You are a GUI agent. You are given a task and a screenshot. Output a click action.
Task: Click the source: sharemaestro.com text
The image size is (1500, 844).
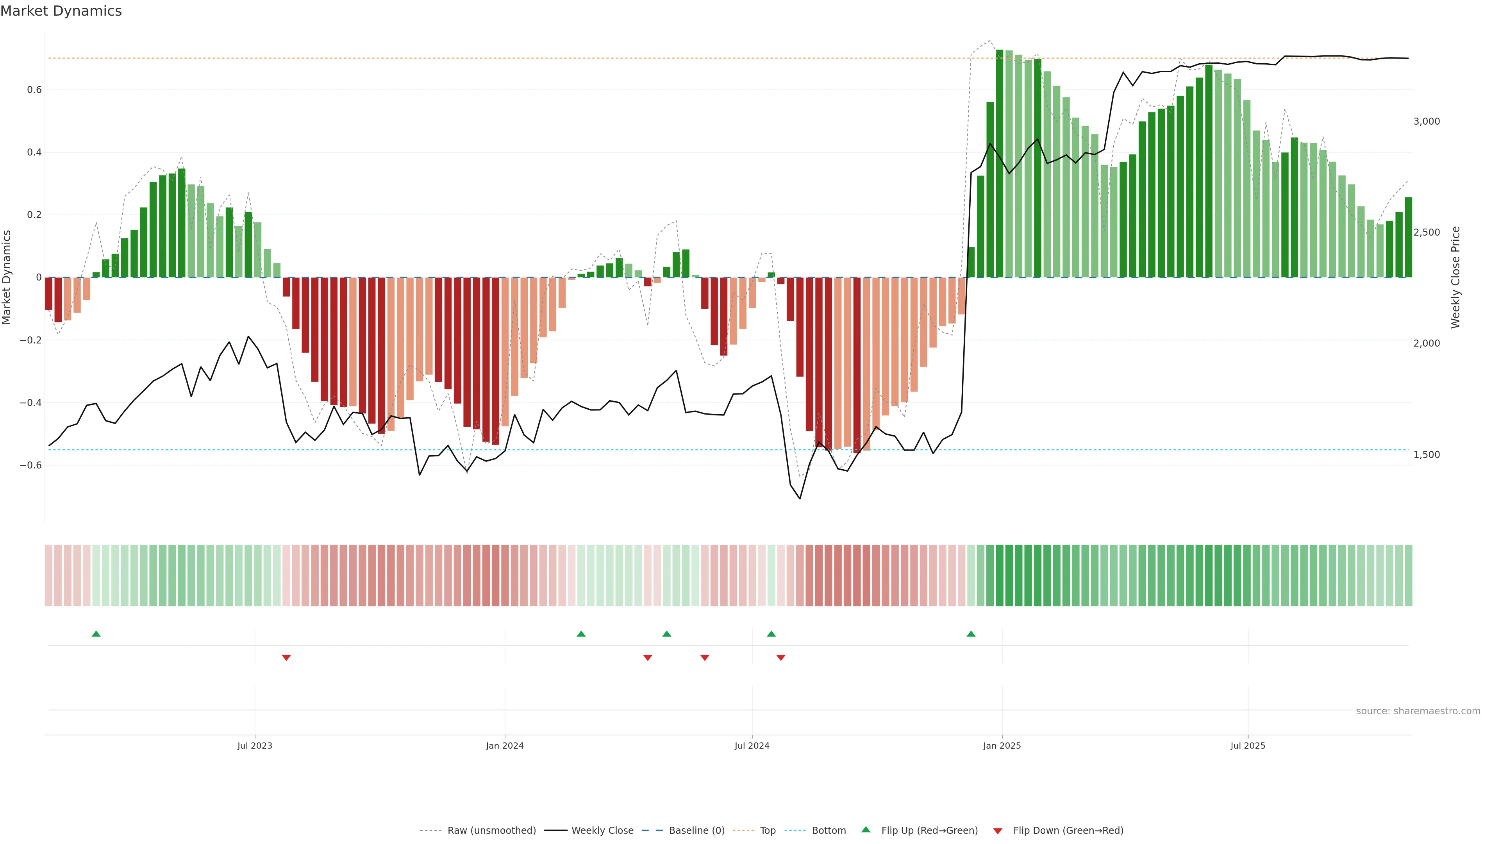(1418, 711)
